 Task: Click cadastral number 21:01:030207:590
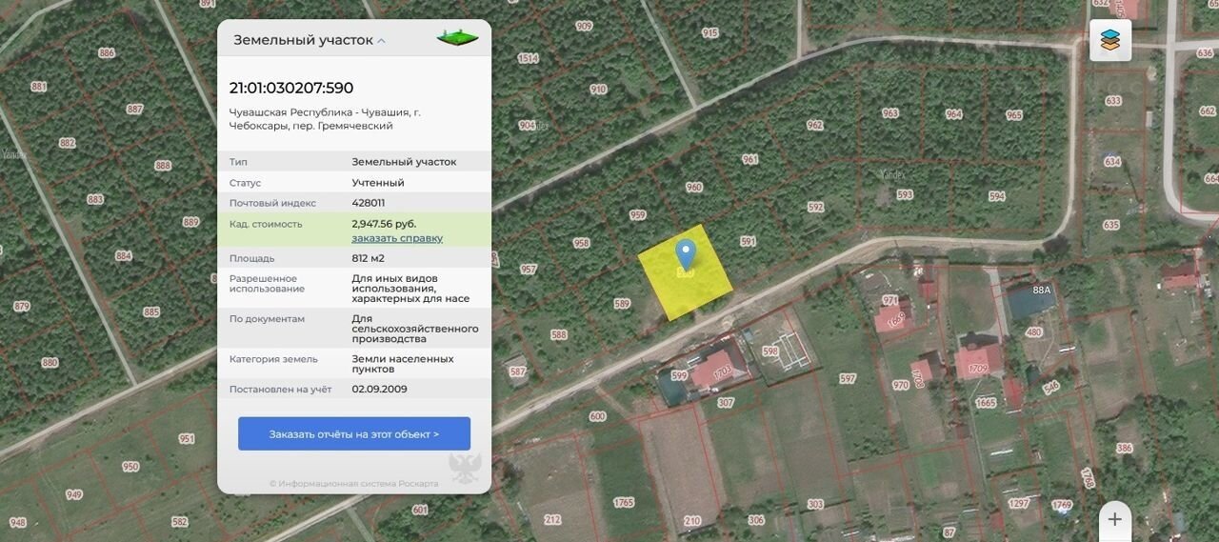291,88
